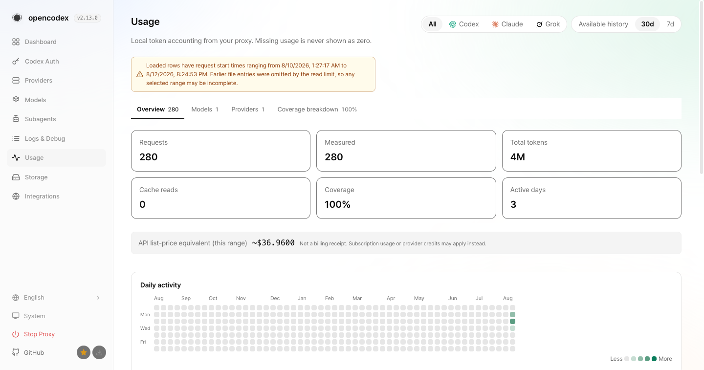
Task: Click the "Mar" month label
Action: point(357,298)
